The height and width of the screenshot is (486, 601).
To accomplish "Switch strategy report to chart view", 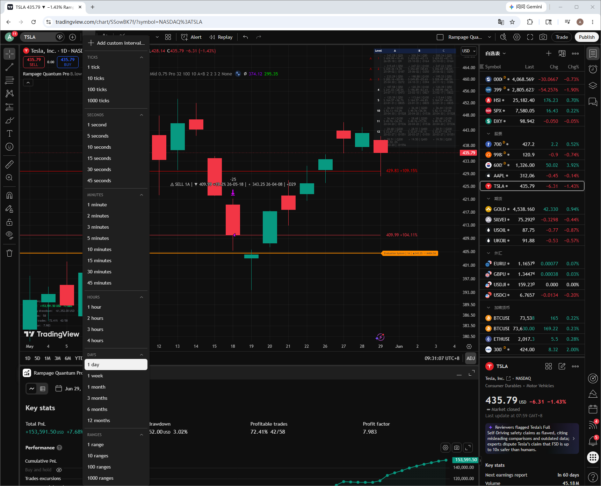I will 32,389.
